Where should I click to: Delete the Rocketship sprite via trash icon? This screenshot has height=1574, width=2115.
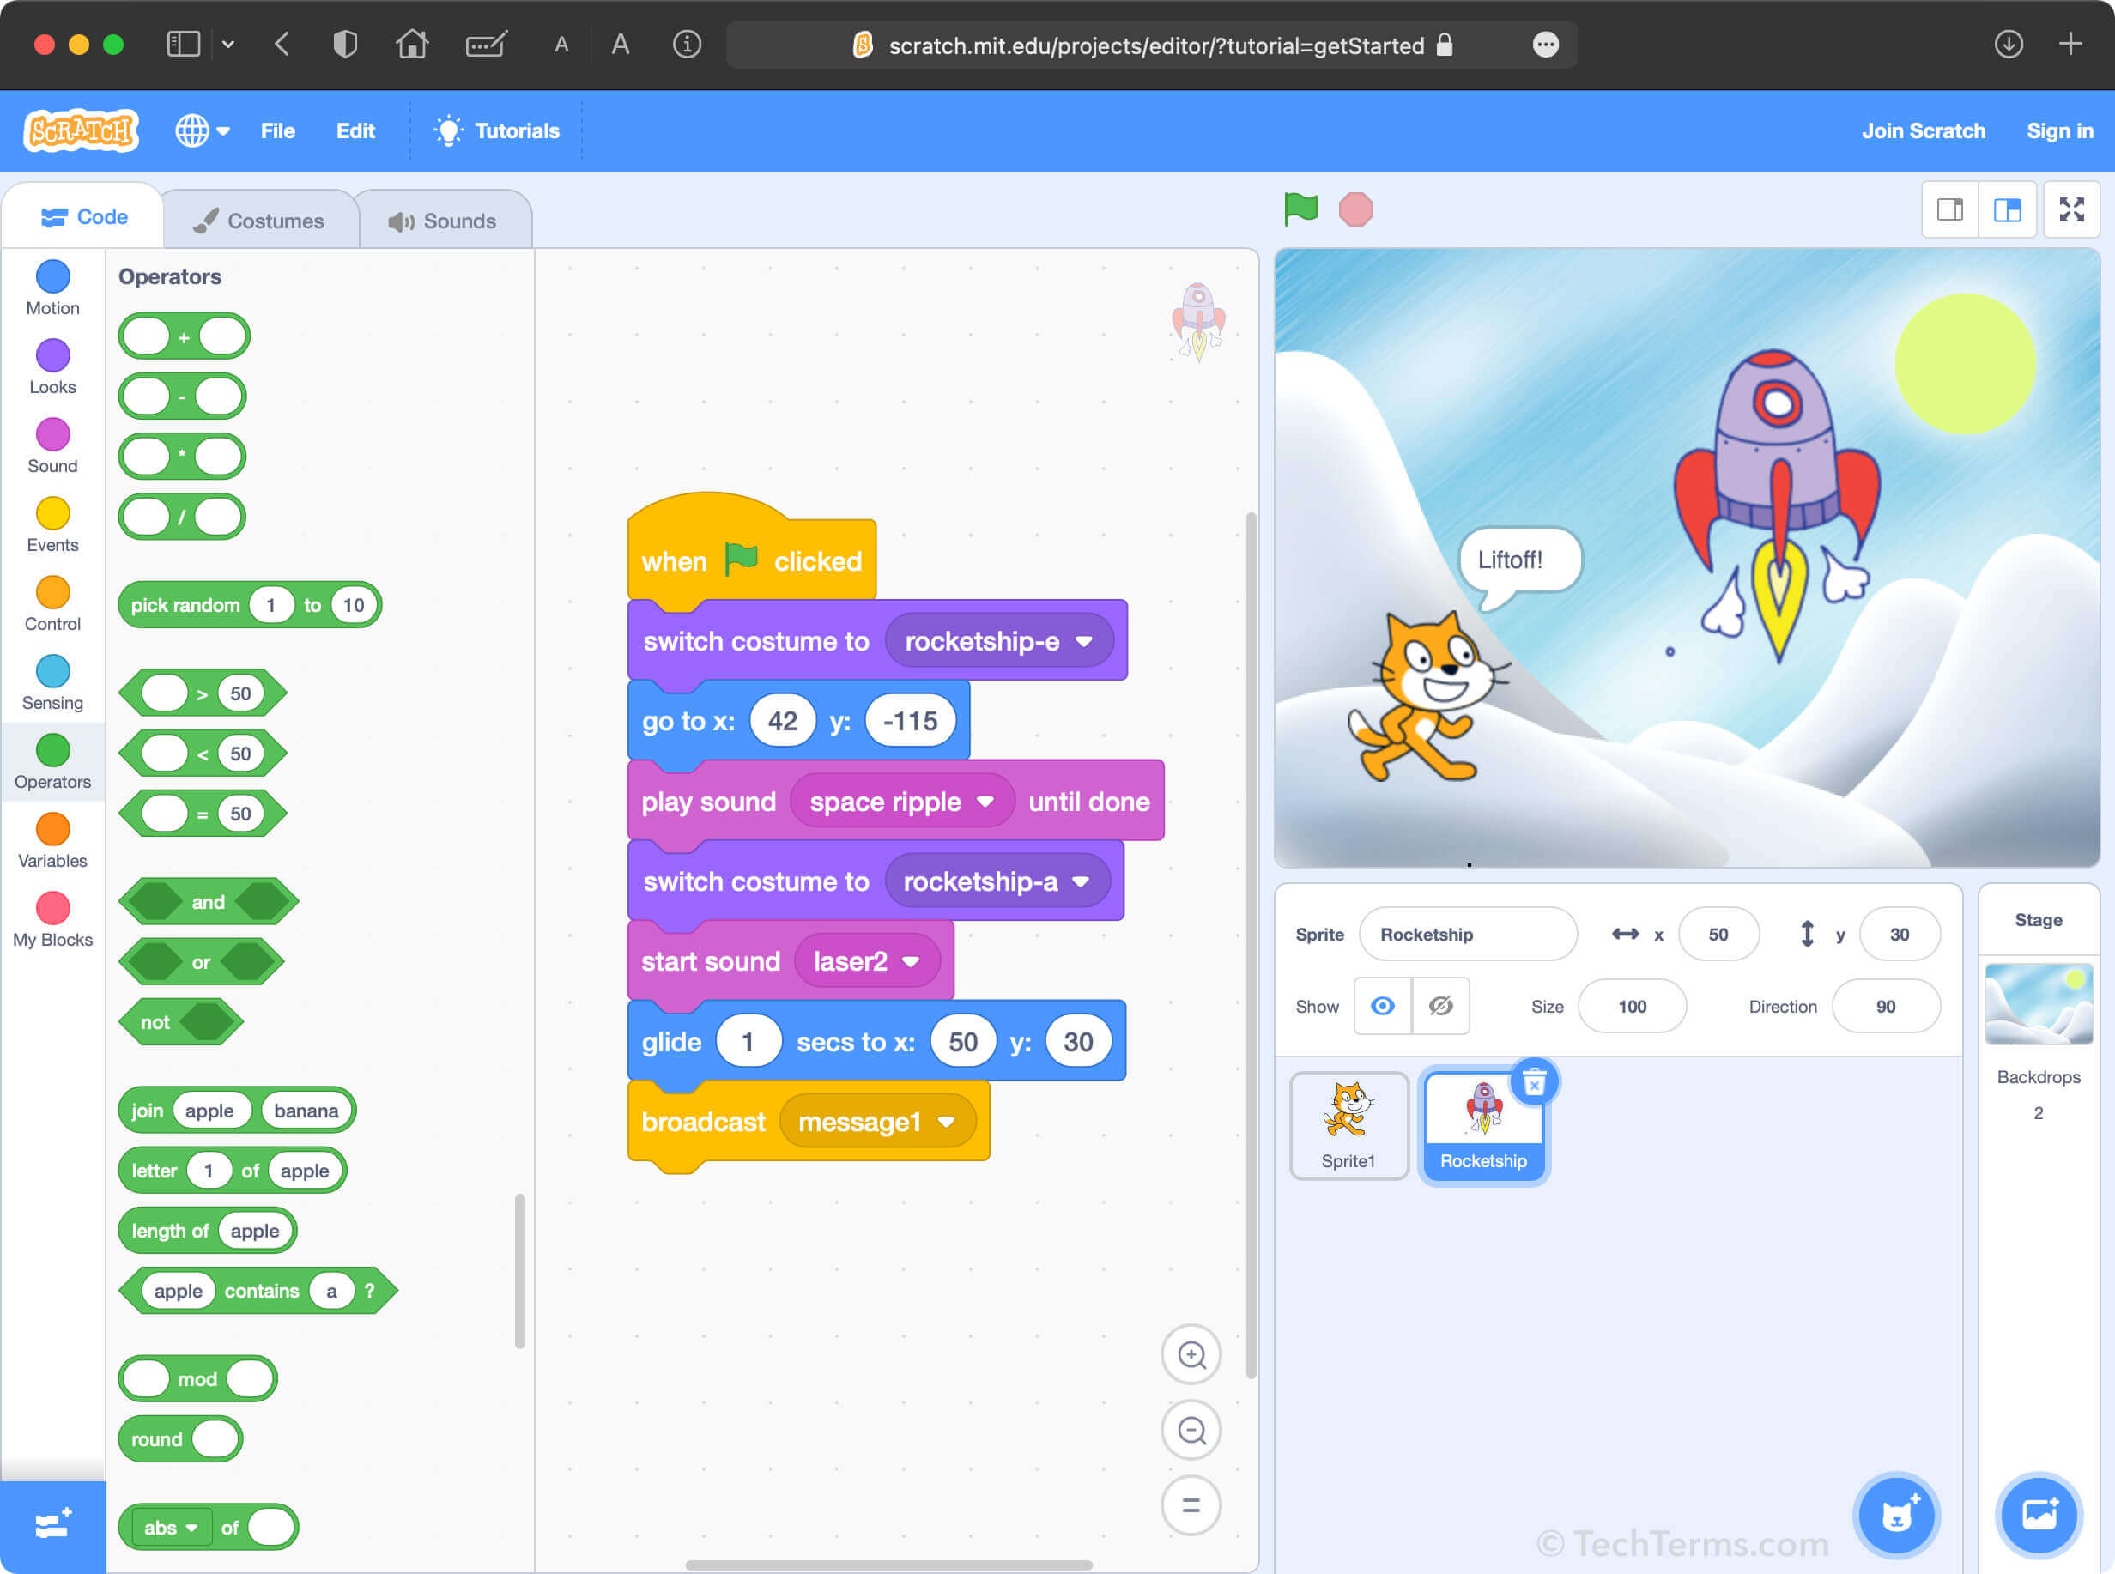pyautogui.click(x=1534, y=1081)
